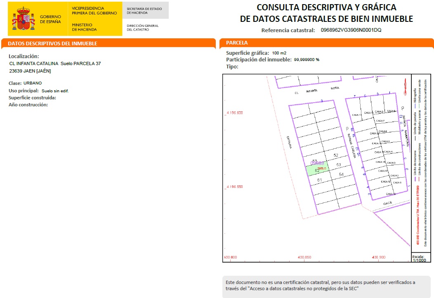434x298 pixels.
Task: Click the Spanish coat of arms emblem
Action: tap(24, 19)
